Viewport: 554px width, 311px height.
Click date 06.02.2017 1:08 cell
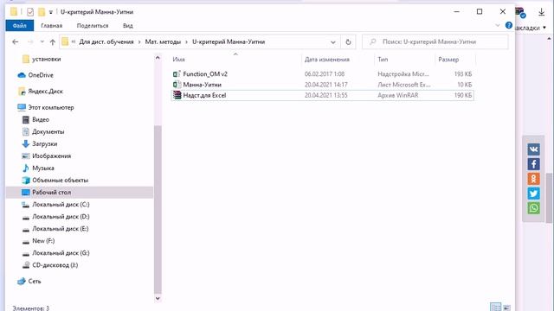point(325,74)
